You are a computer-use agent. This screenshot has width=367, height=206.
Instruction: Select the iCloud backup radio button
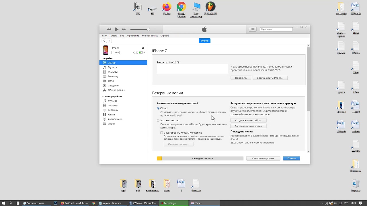pyautogui.click(x=158, y=108)
